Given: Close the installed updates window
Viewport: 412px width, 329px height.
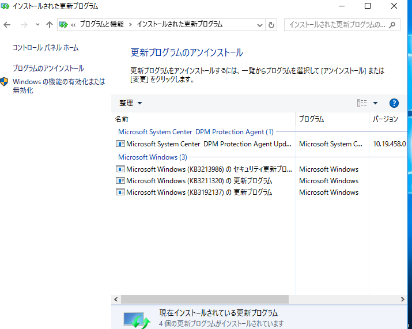Looking at the screenshot, I should 394,6.
